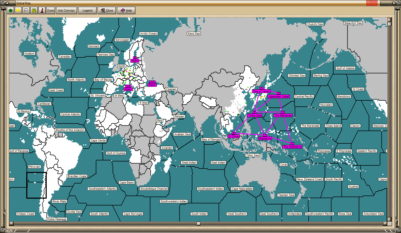Click the Bismarck convoy node

point(265,138)
